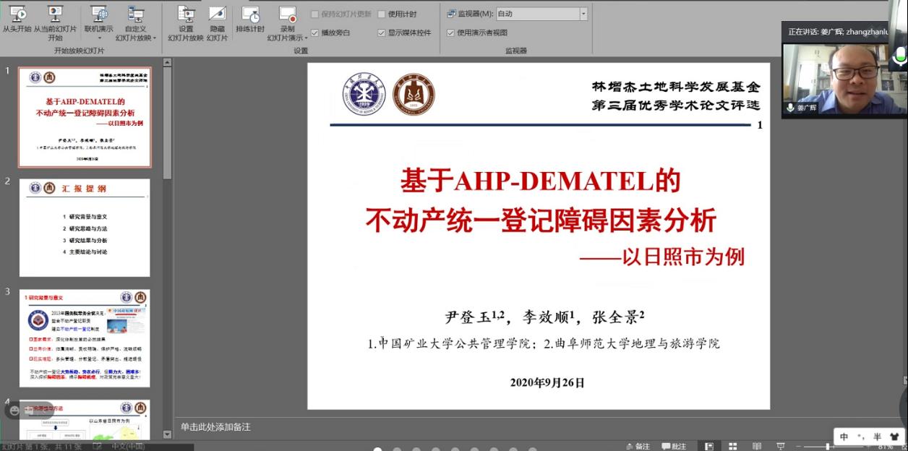Select slide 1 thumbnail in slide panel
Screen dimensions: 908x451
click(x=85, y=117)
